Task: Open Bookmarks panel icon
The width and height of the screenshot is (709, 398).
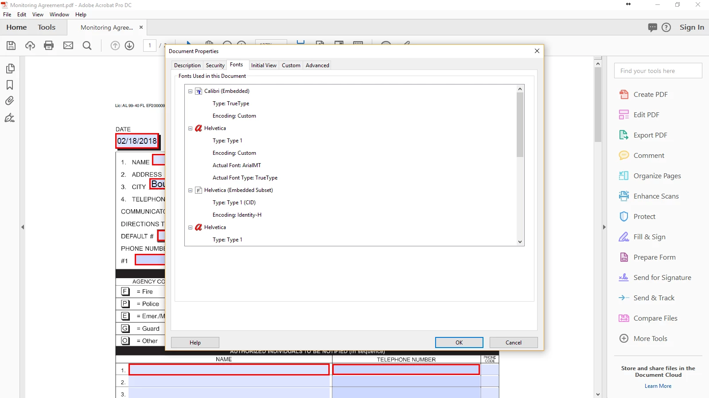Action: coord(10,85)
